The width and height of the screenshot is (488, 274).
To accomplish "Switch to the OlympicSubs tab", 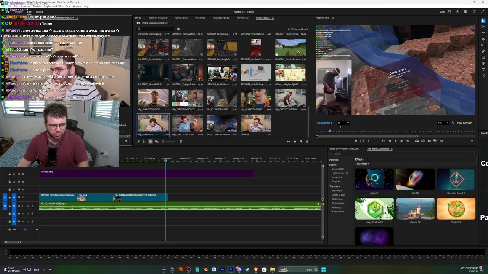I will click(181, 18).
